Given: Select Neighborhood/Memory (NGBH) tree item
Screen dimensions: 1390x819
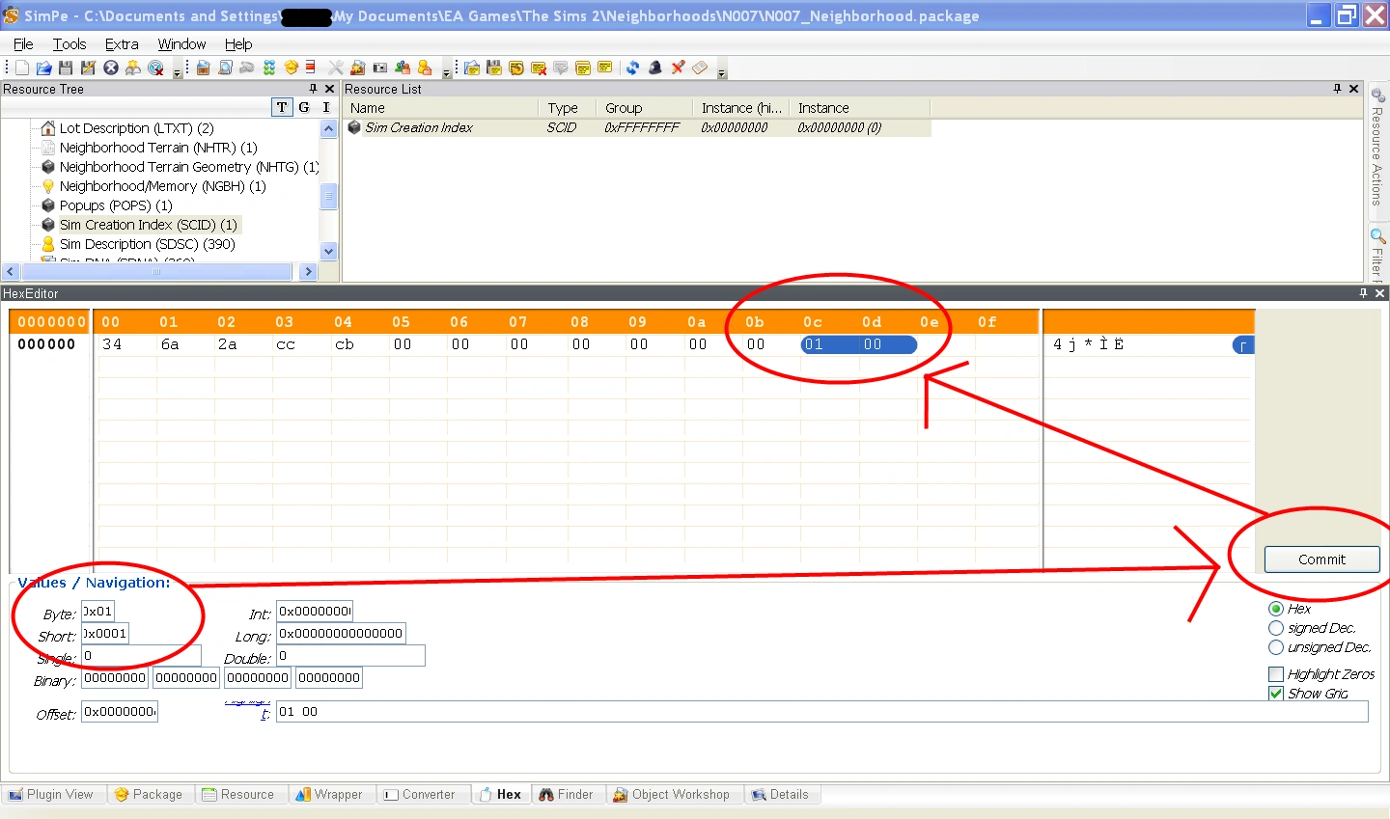Looking at the screenshot, I should pos(162,186).
